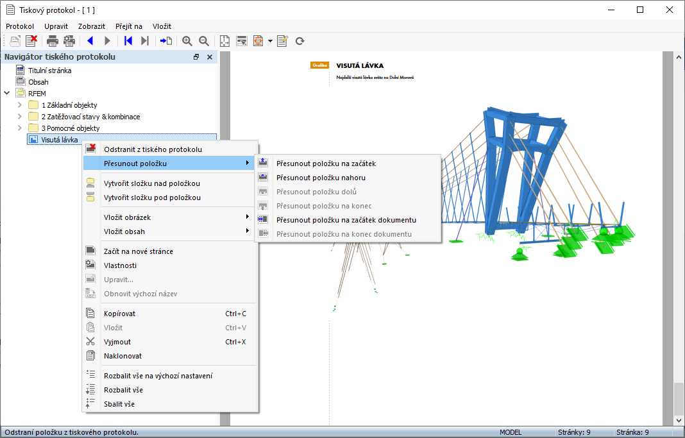Collapse the RFEM tree node

(7, 93)
